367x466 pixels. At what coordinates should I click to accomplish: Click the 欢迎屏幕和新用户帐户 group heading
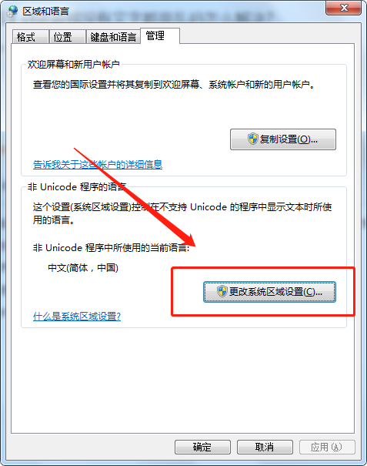(x=74, y=64)
